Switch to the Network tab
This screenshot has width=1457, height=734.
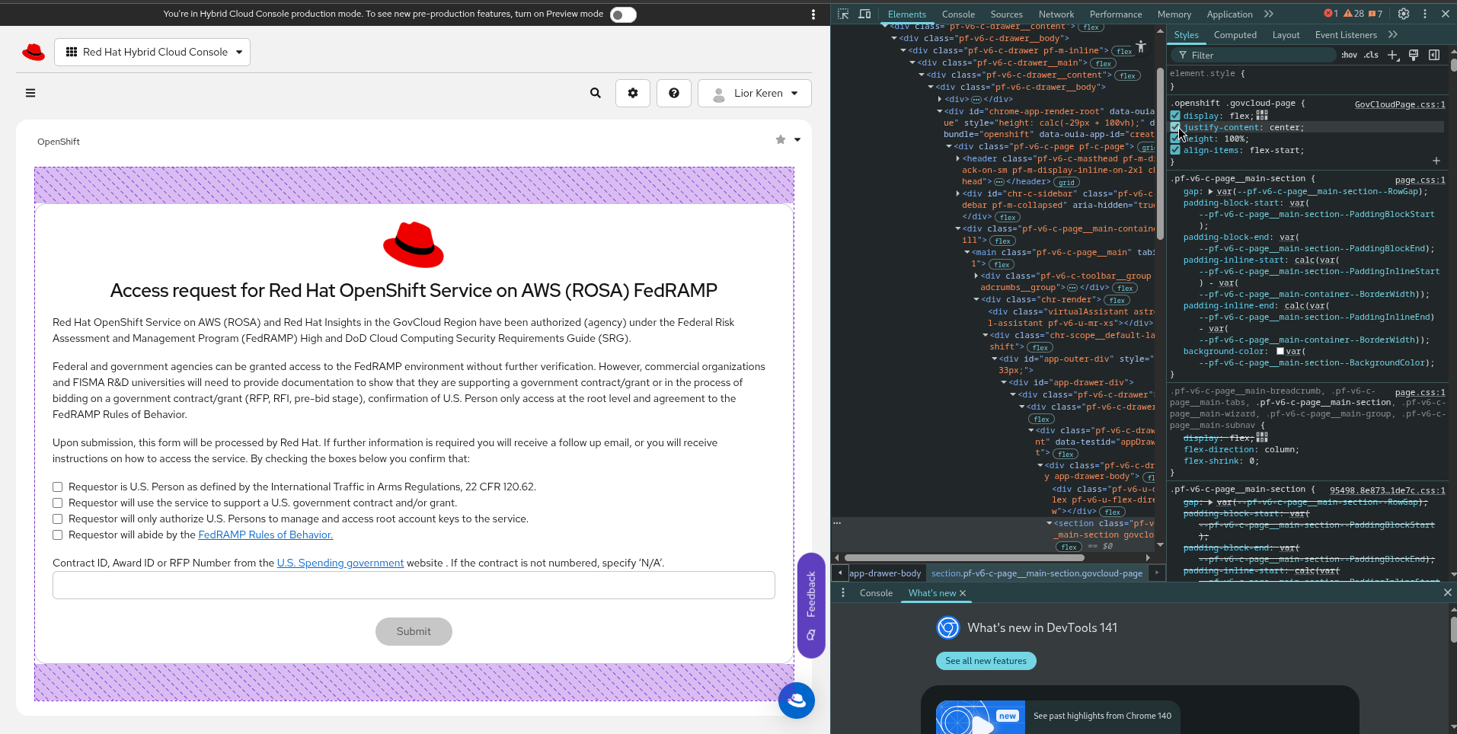tap(1056, 14)
